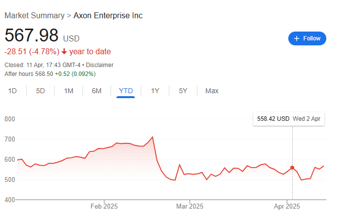The height and width of the screenshot is (215, 350).
Task: View the 1Y chart range
Action: click(155, 91)
